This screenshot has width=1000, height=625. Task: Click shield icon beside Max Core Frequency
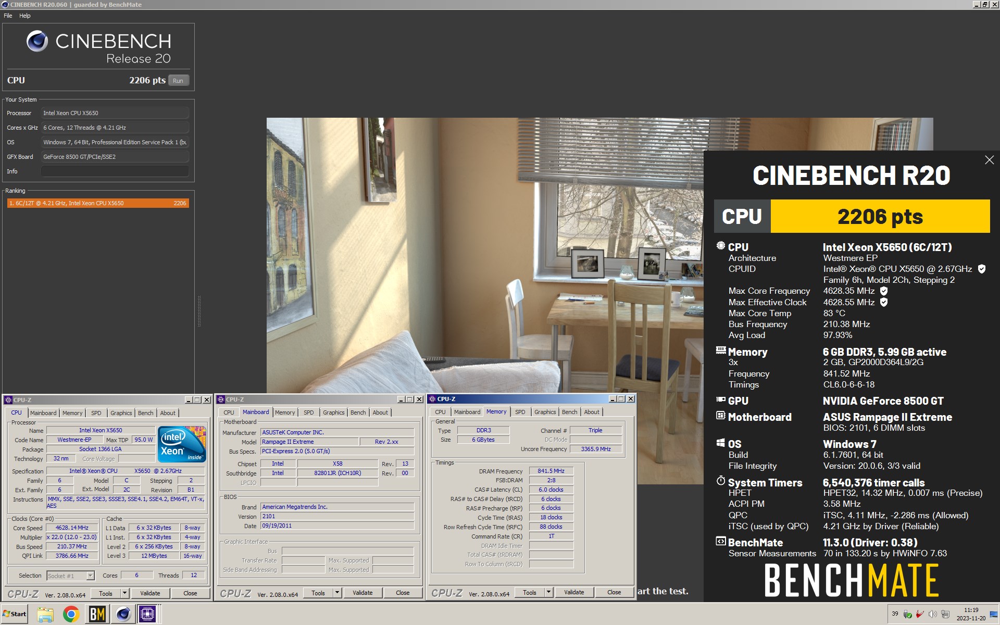tap(884, 291)
